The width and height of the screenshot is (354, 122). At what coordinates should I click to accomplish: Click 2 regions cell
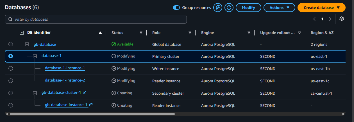tap(319, 44)
